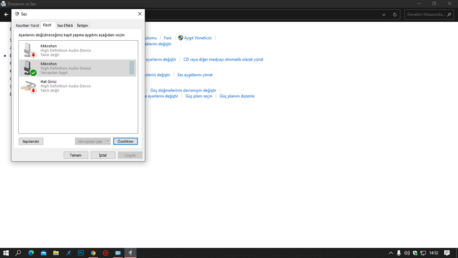Open the volume speaker tray icon
This screenshot has height=258, width=458.
click(x=407, y=253)
